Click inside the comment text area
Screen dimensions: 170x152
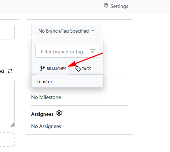point(7,104)
